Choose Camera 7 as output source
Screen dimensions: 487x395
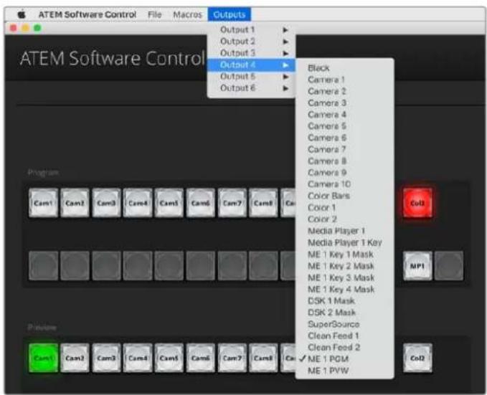(x=345, y=149)
